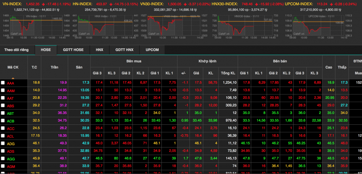Open the UPCOM tab
This screenshot has width=362, height=174.
152,50
